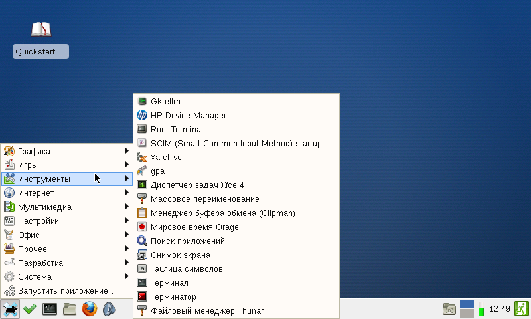531x319 pixels.
Task: Click the Xfce mouse menu button
Action: point(10,309)
